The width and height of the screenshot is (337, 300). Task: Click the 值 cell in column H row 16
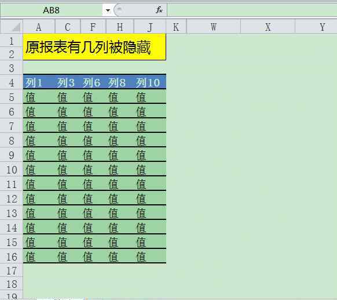120,256
